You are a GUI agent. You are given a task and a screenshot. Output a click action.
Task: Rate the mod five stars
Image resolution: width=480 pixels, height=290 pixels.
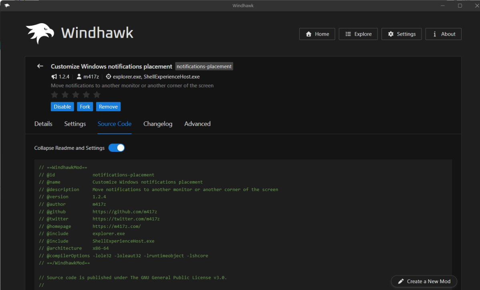(97, 95)
